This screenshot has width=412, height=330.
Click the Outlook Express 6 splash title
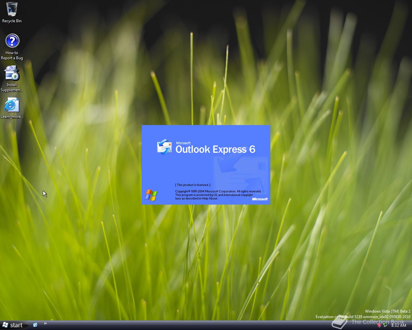(215, 149)
